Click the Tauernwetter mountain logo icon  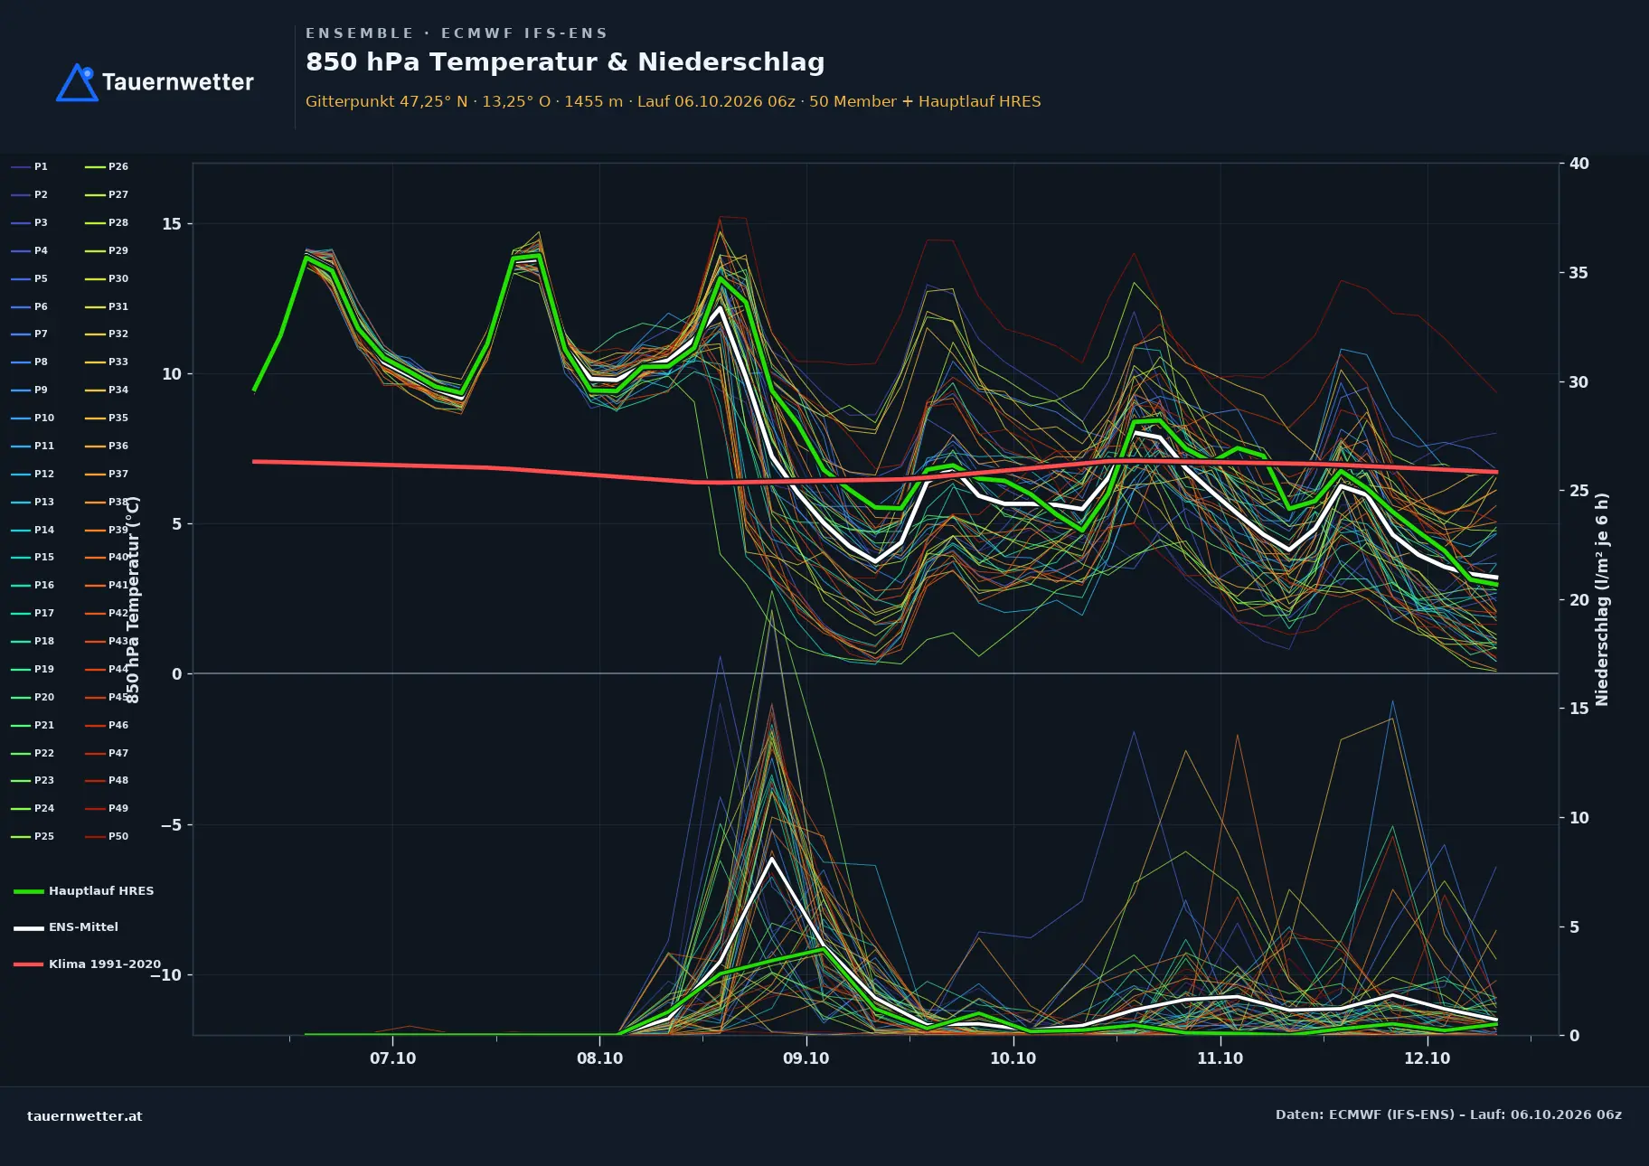pyautogui.click(x=78, y=82)
